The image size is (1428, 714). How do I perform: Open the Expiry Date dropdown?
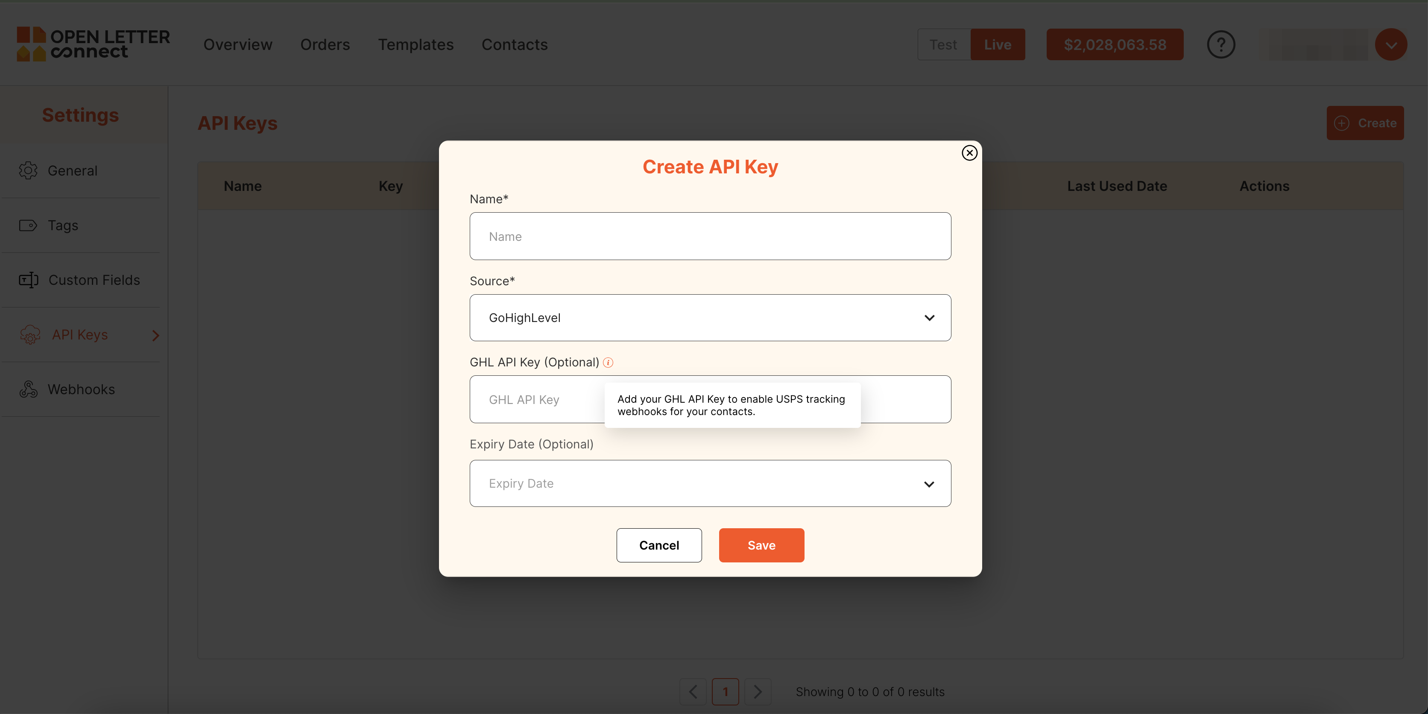coord(710,483)
